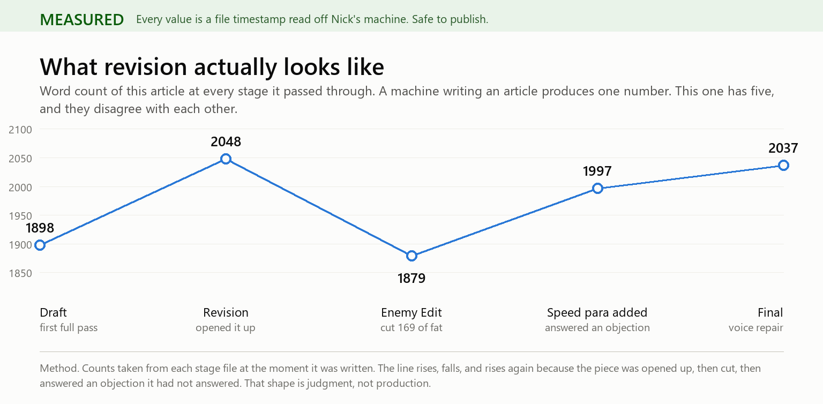Click the 'Speed para added' axis label
The height and width of the screenshot is (404, 823).
[597, 312]
